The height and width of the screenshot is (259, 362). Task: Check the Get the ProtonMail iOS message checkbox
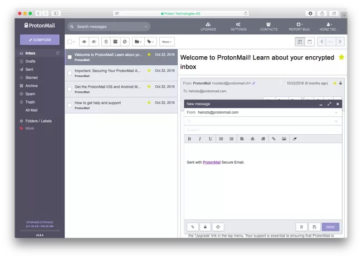coord(70,89)
